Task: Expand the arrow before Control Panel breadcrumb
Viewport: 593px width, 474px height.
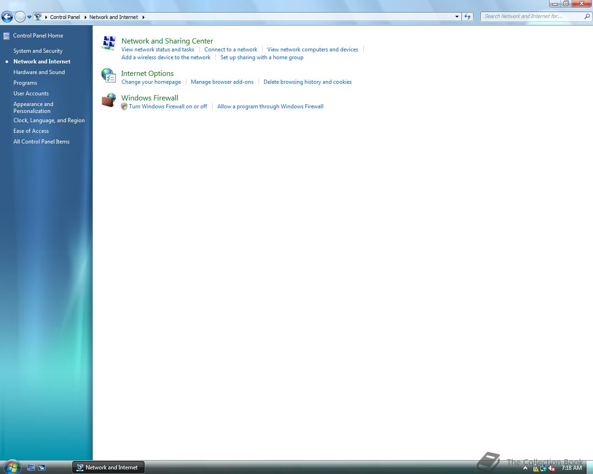Action: pyautogui.click(x=46, y=17)
